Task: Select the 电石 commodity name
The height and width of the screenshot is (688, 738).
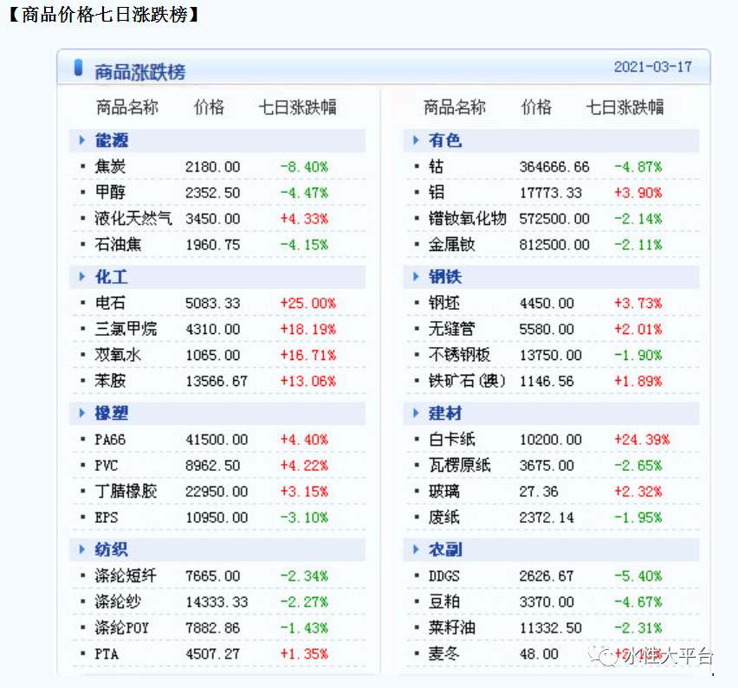Action: point(110,303)
